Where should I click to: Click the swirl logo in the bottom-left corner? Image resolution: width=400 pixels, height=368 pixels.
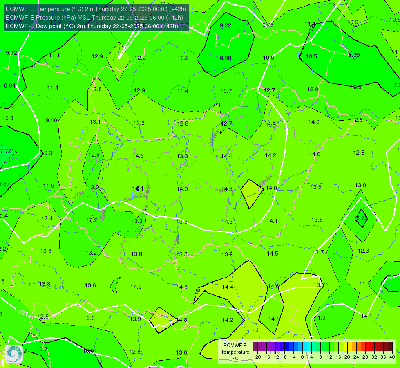(14, 354)
